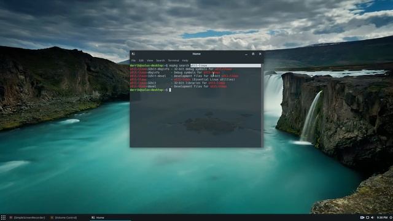Click the screen recorder tray icon

[362, 217]
